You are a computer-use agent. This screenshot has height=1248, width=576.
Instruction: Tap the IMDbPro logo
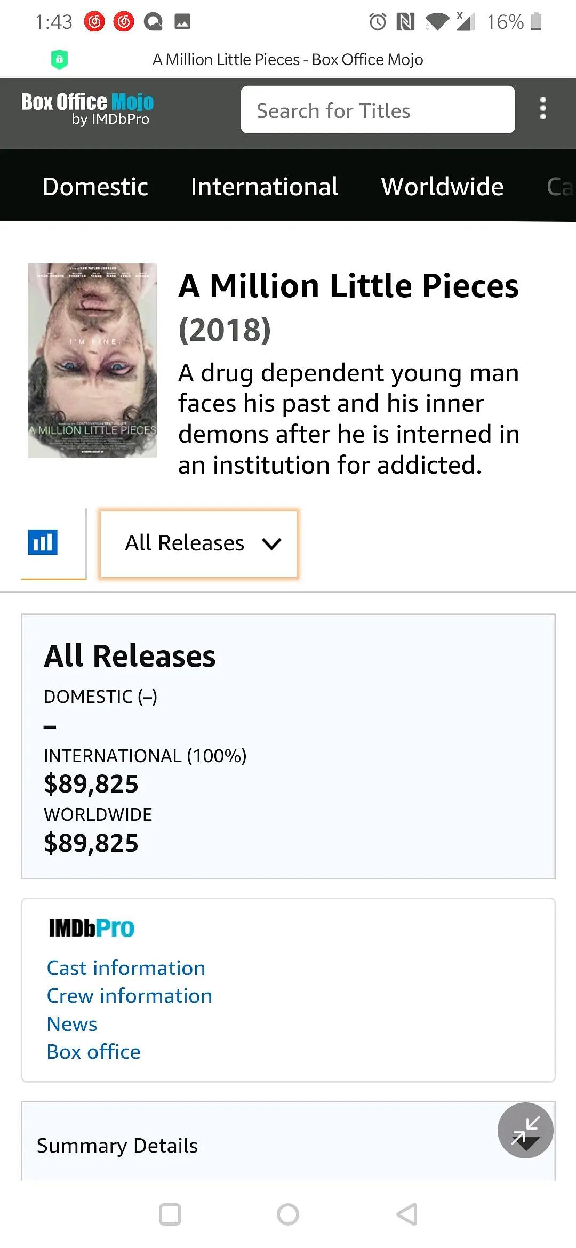point(91,929)
